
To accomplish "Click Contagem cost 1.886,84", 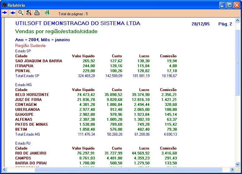I will 114,105.
